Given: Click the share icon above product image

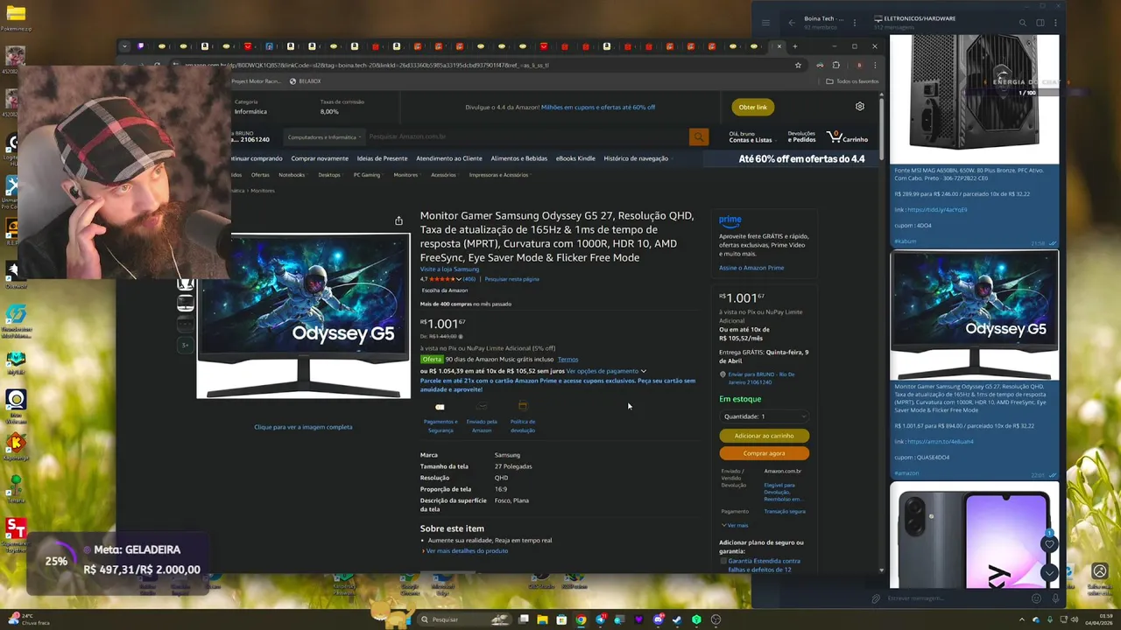Looking at the screenshot, I should [x=398, y=220].
